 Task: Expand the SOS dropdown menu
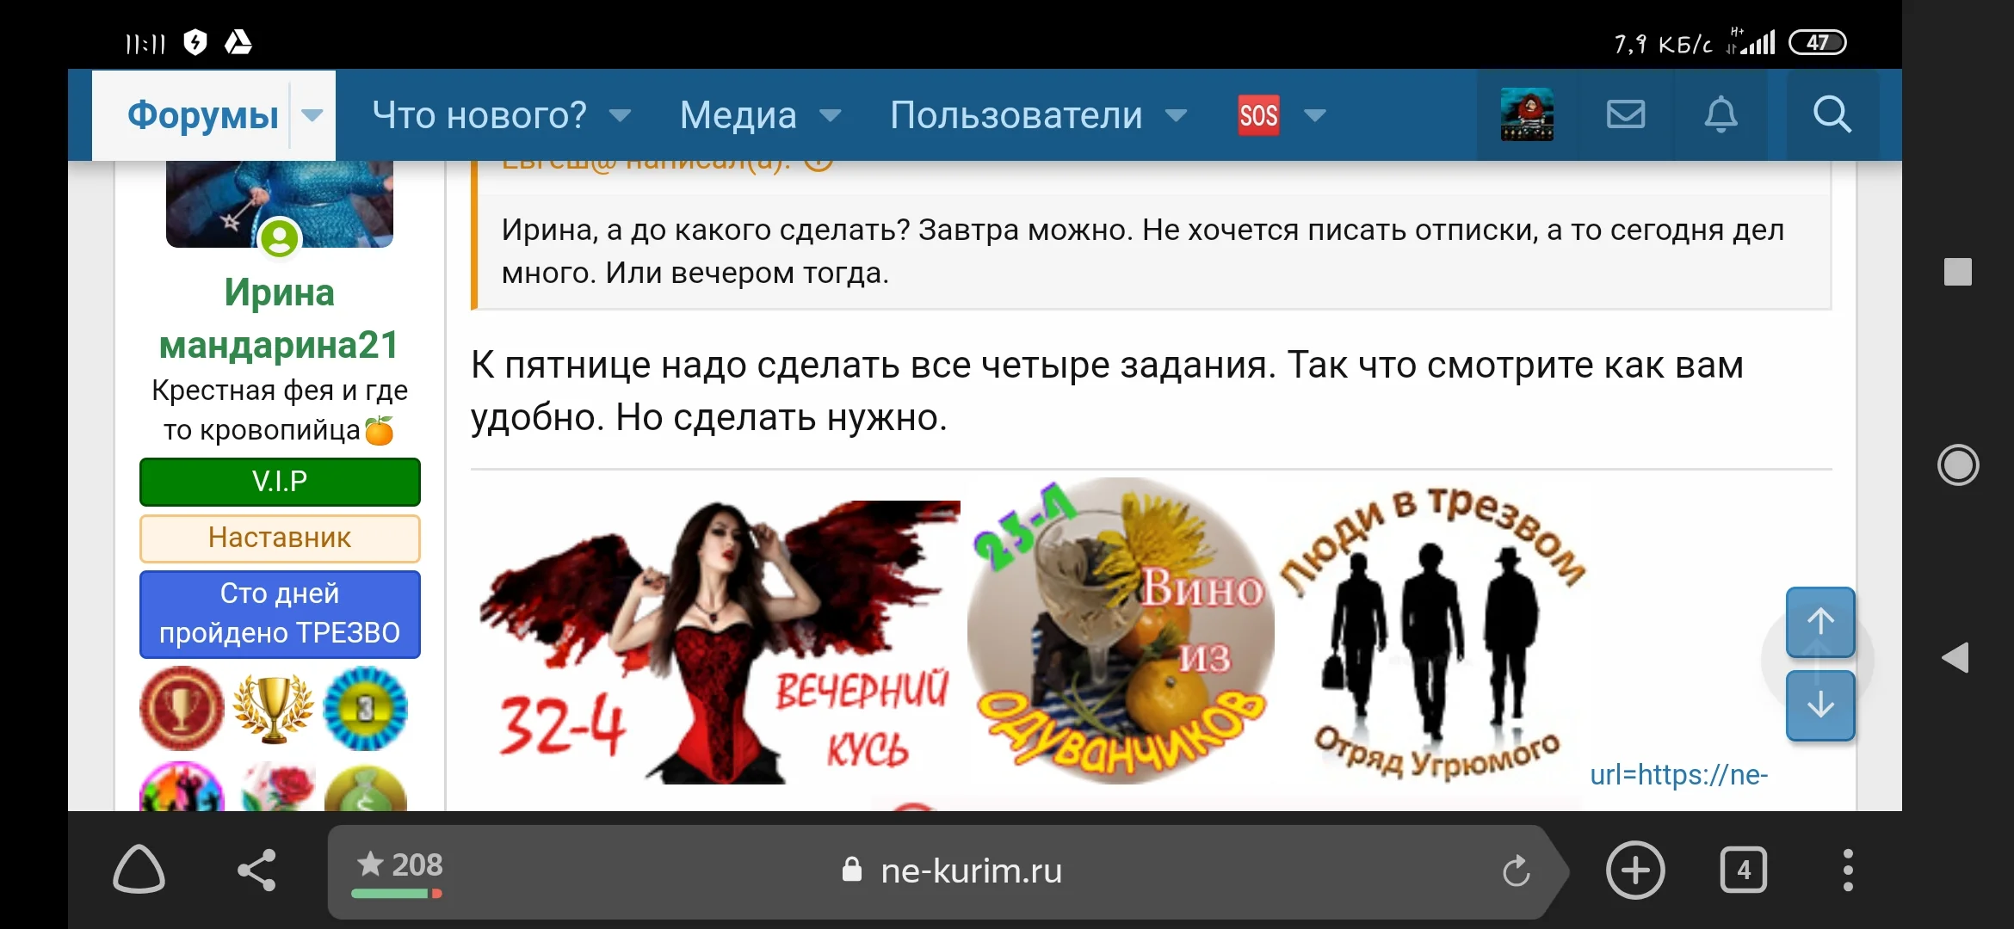click(x=1315, y=114)
